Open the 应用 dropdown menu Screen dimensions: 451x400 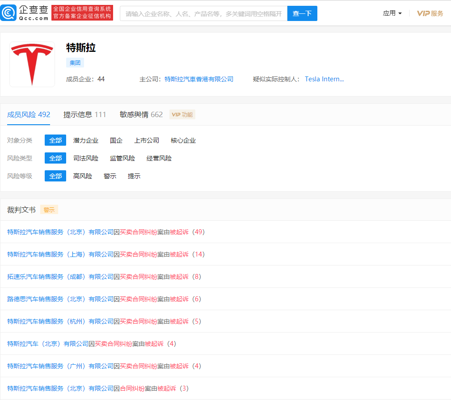[392, 13]
